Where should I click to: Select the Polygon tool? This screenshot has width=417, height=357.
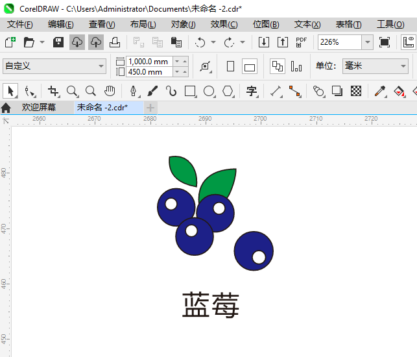228,92
